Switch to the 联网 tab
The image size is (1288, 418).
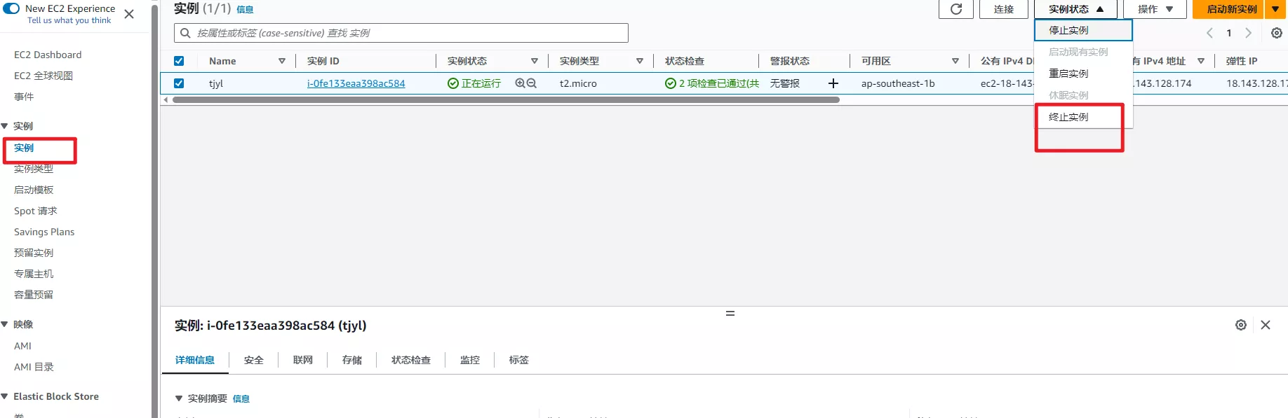[303, 360]
